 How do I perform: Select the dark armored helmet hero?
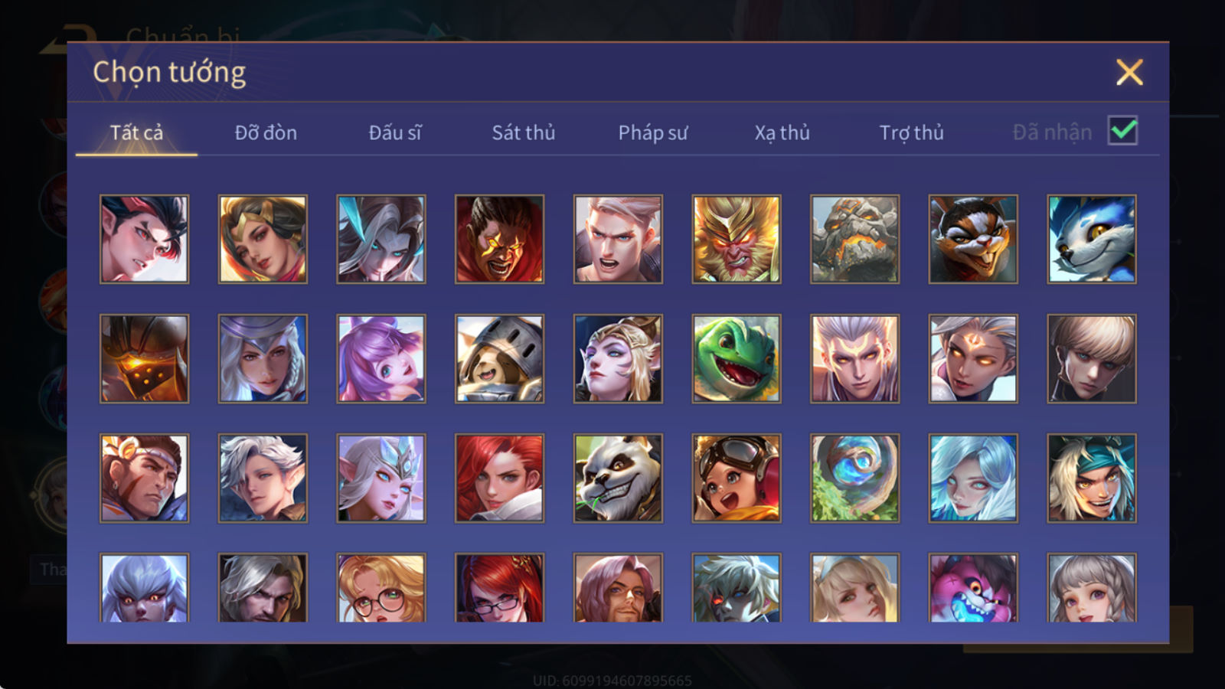click(x=144, y=358)
